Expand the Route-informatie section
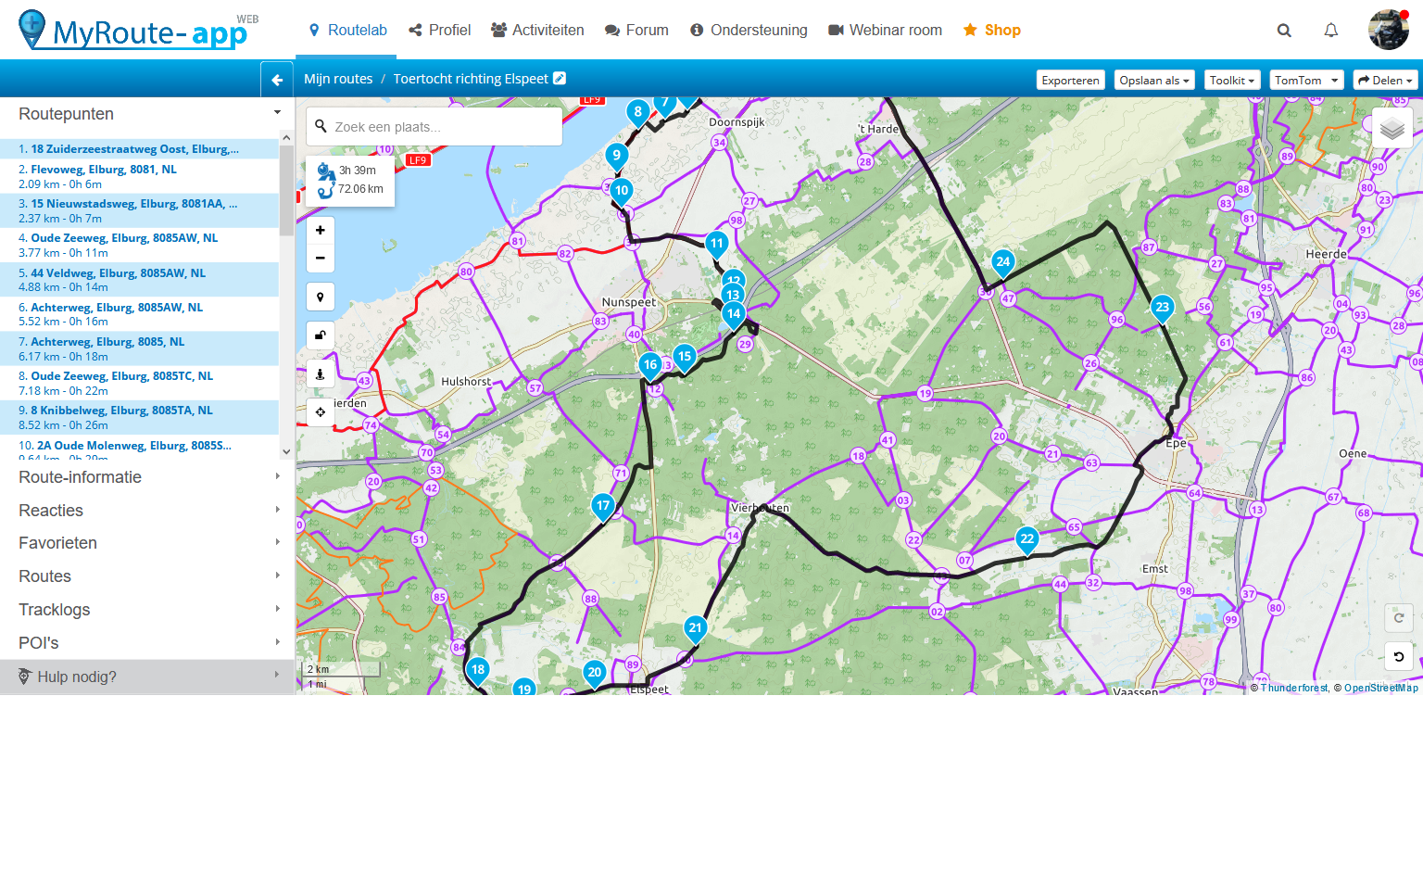The height and width of the screenshot is (873, 1423). (x=147, y=477)
